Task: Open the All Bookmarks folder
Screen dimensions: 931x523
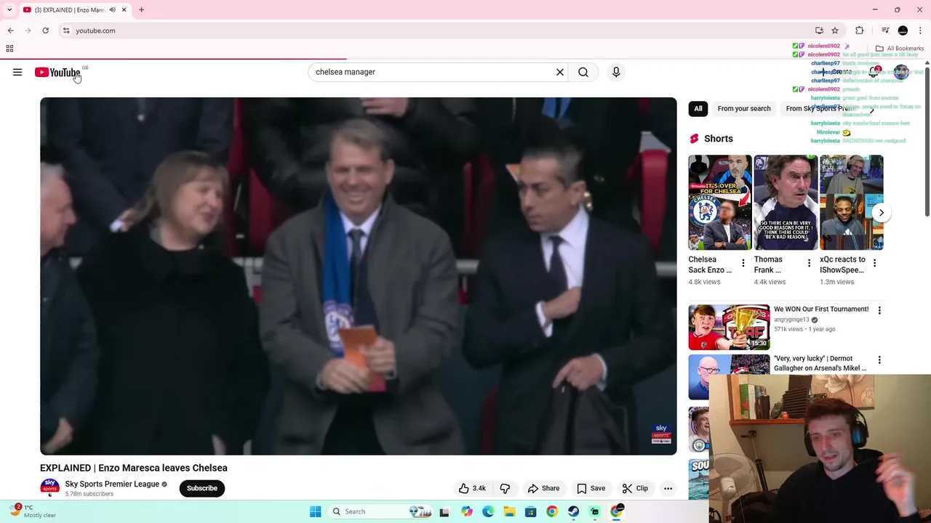Action: tap(900, 49)
